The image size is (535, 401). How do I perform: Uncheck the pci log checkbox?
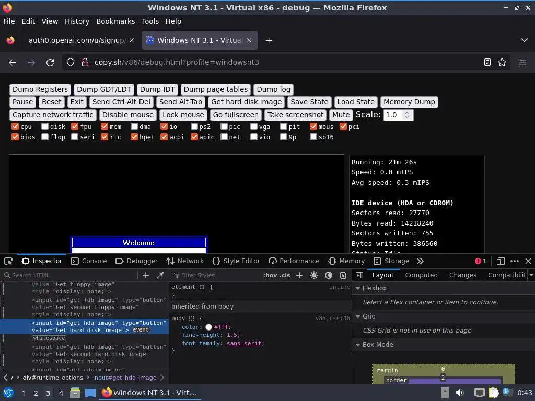343,126
